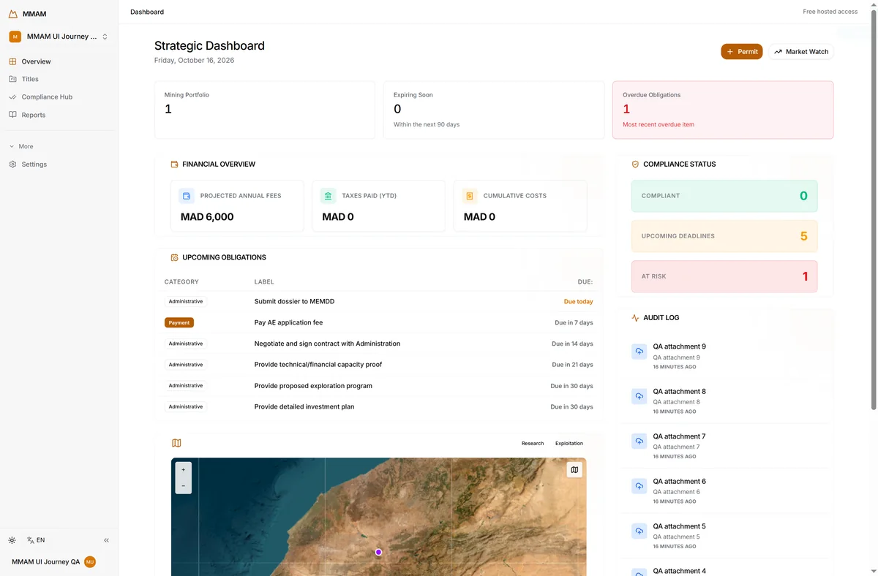
Task: Click upload icon for QA attachment 5
Action: pyautogui.click(x=639, y=531)
